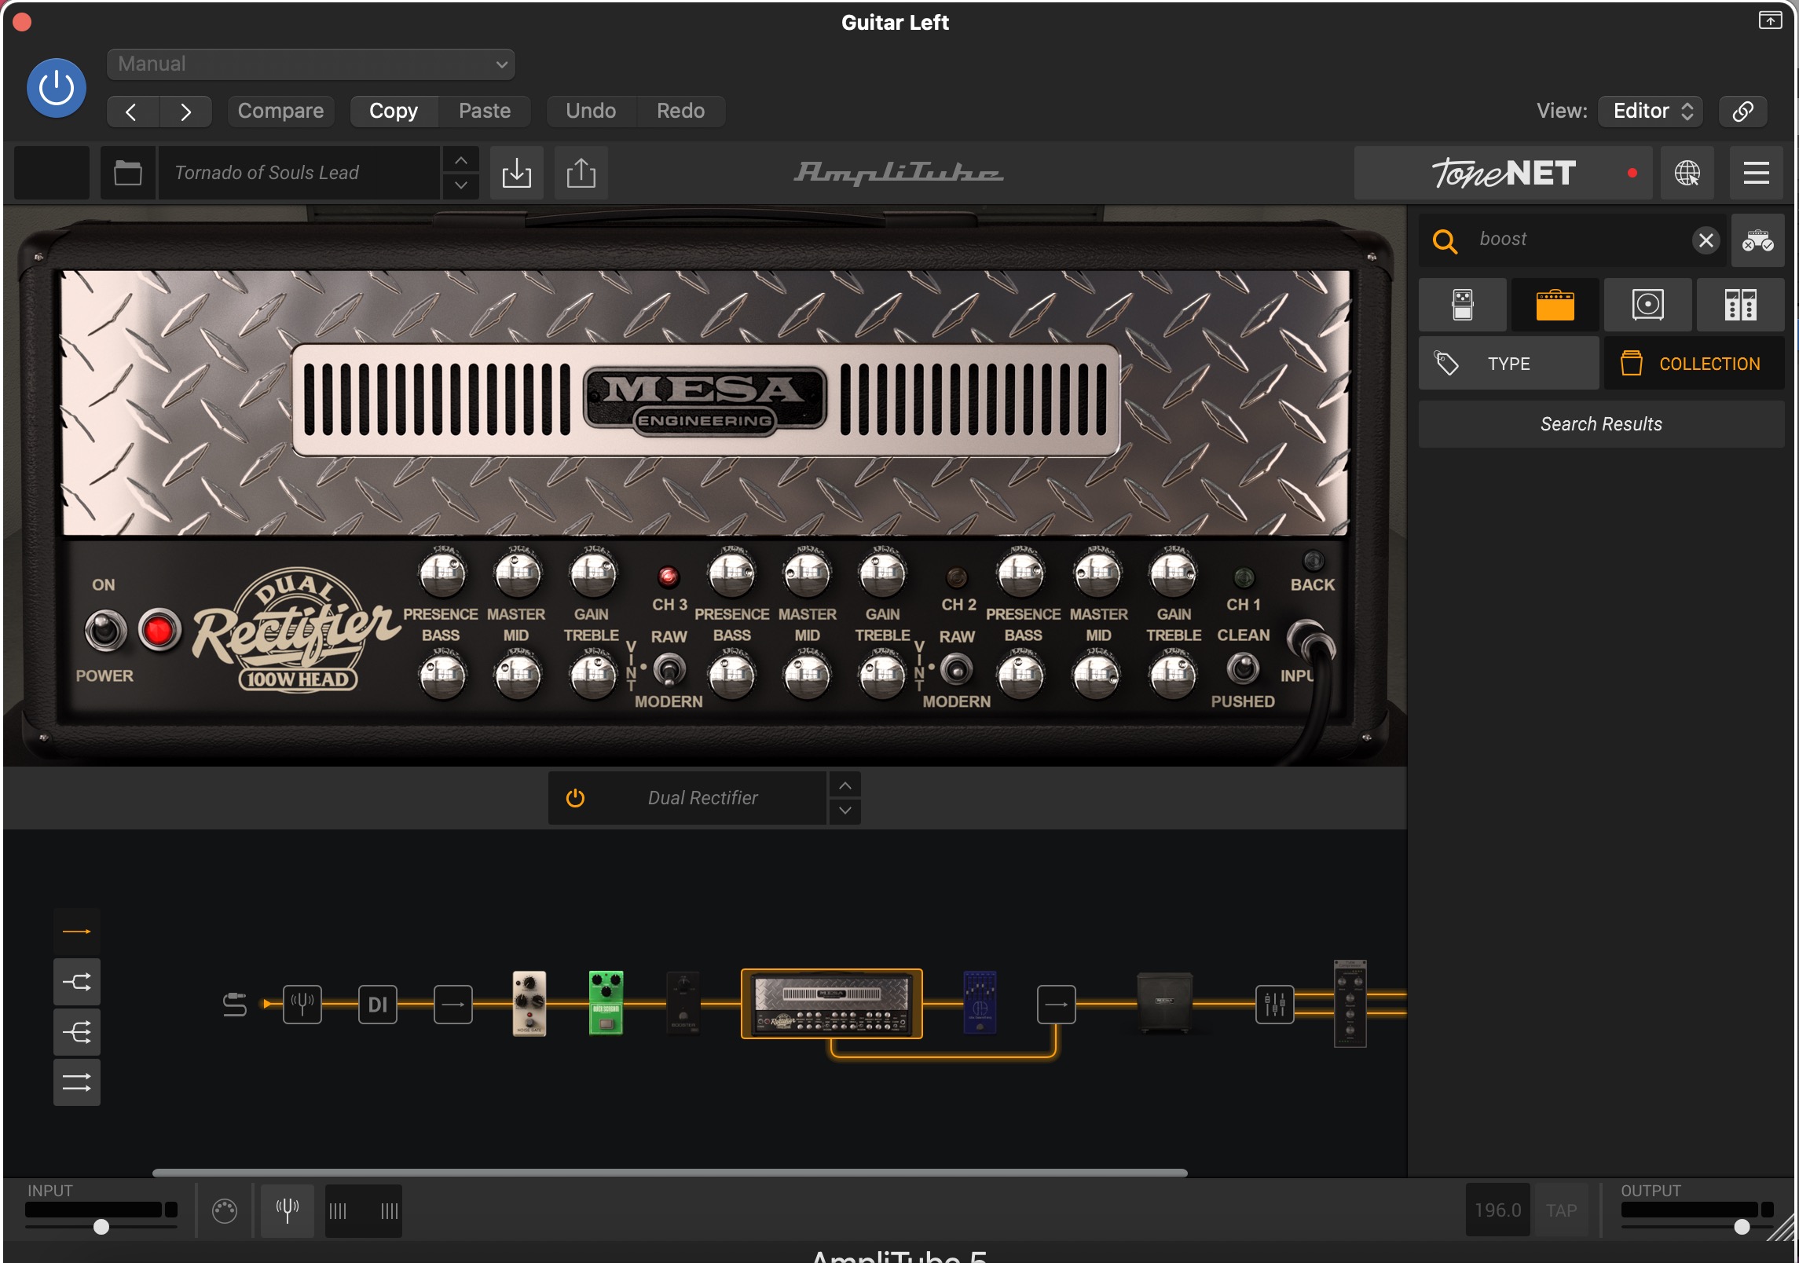The image size is (1799, 1263).
Task: Select the cream noise gate pedal
Action: [529, 1004]
